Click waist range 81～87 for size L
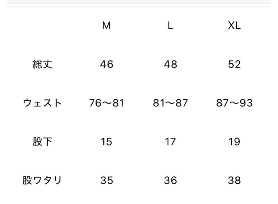Screen dimensions: 278x204 pos(170,103)
